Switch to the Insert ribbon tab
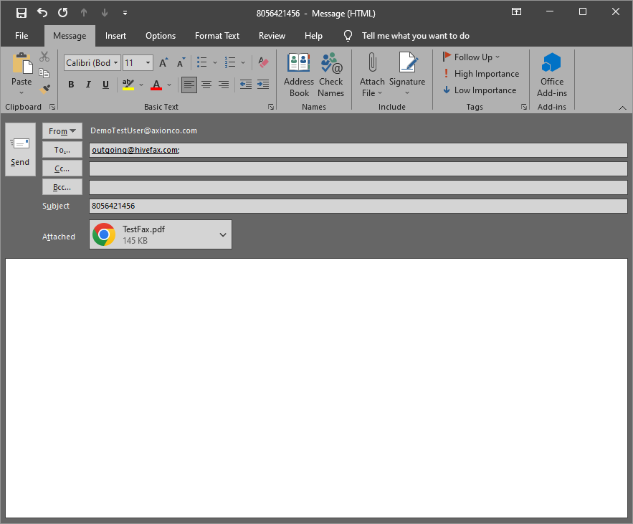The image size is (633, 524). click(115, 36)
